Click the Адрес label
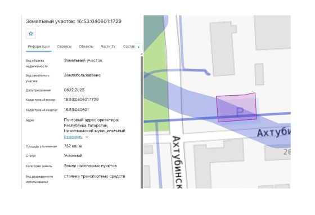Image resolution: width=315 pixels, height=215 pixels. tap(30, 120)
